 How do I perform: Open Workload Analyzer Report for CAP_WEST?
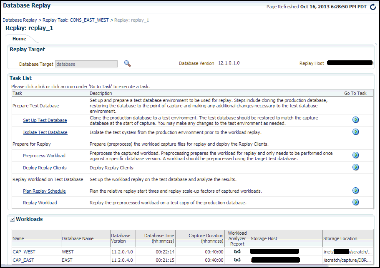pos(237,251)
